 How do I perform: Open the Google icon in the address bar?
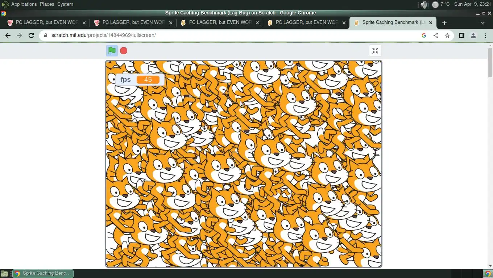point(424,35)
